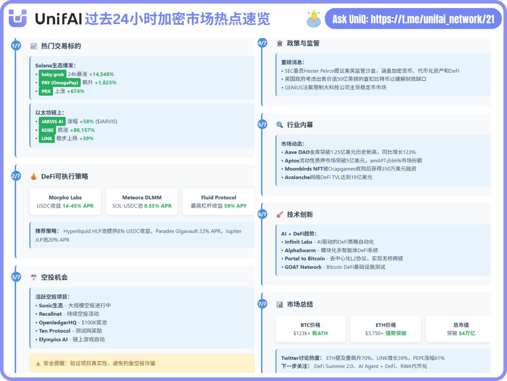The width and height of the screenshot is (507, 381).
Task: Click the +14,548% gain value
Action: [x=101, y=74]
